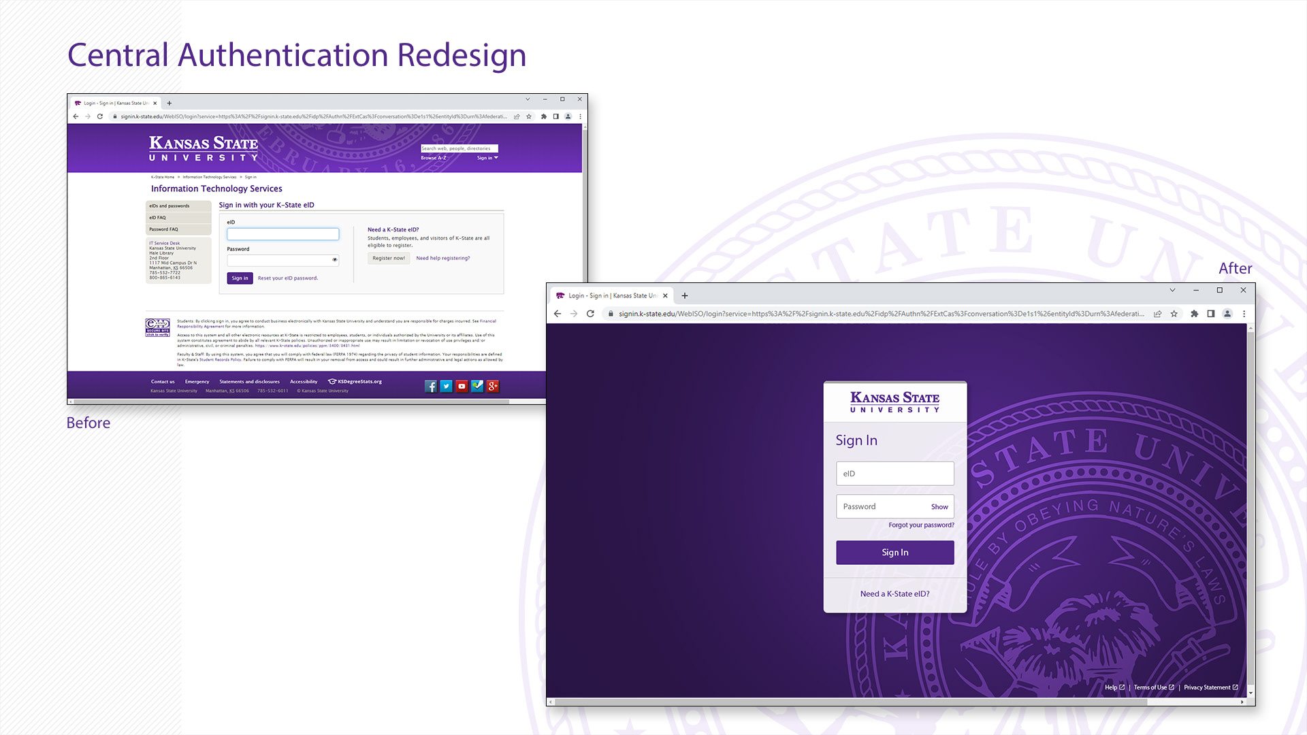This screenshot has height=735, width=1307.
Task: Bookmark the page with star in Before browser
Action: pos(529,116)
